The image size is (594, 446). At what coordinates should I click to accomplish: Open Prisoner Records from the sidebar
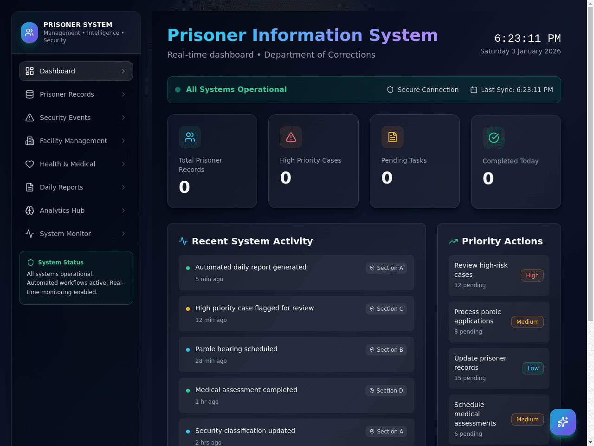pos(76,94)
